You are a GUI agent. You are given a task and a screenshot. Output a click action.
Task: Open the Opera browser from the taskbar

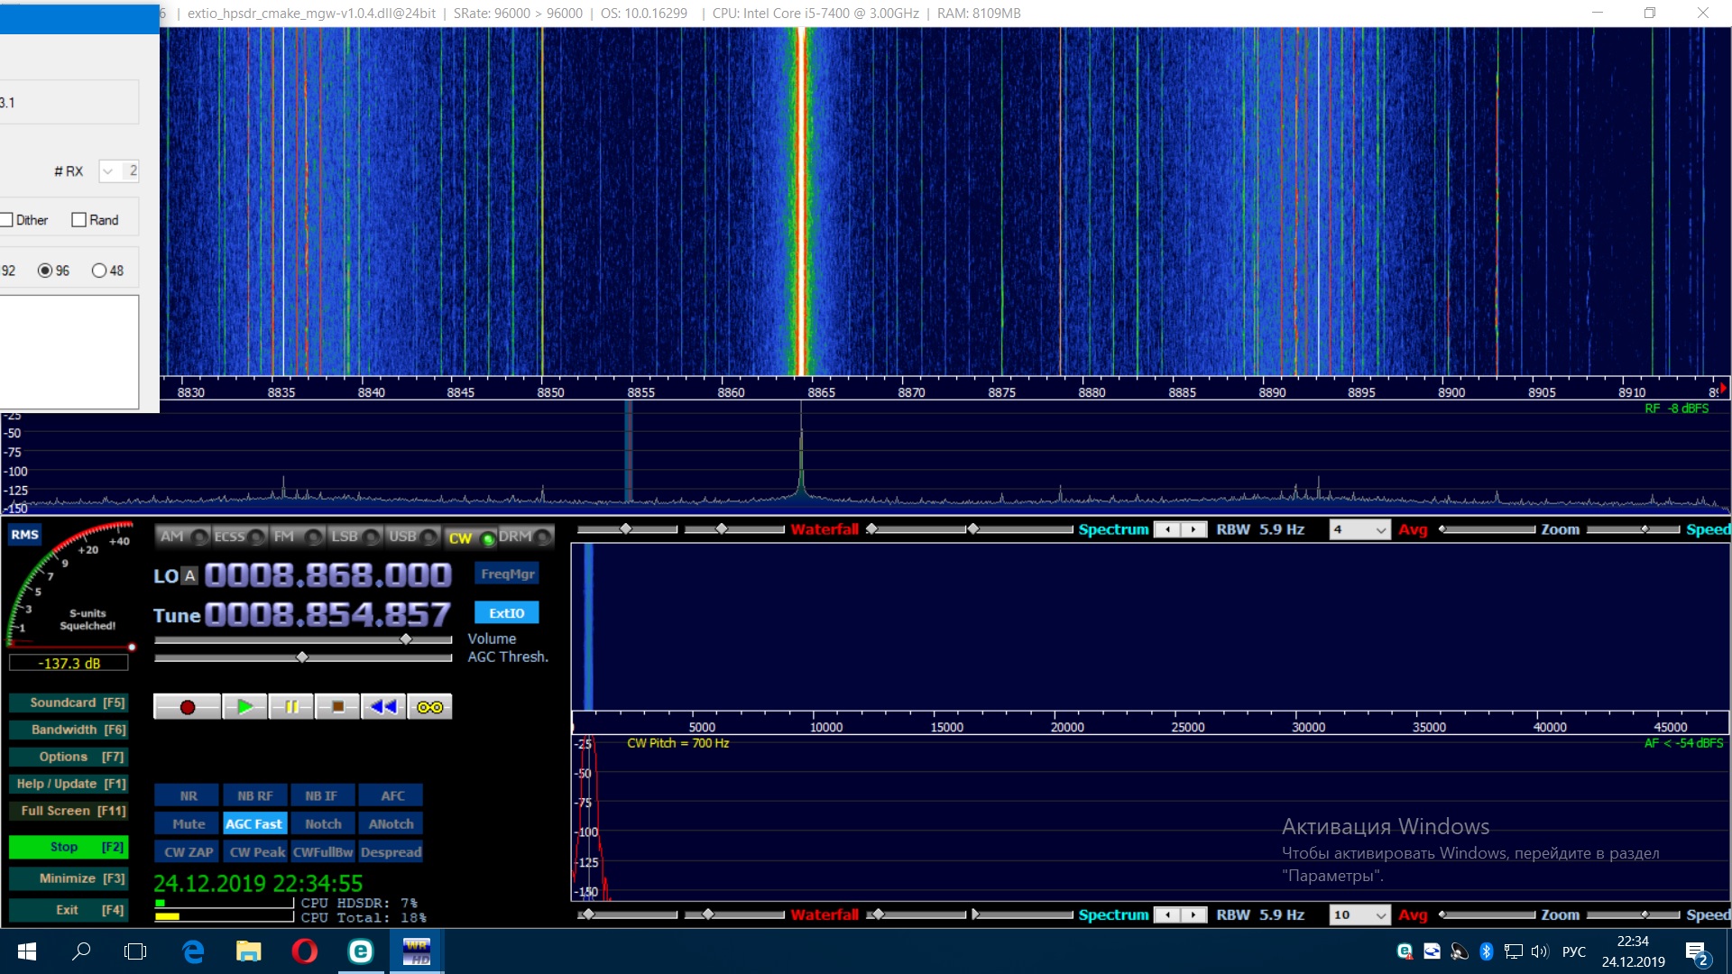coord(305,951)
